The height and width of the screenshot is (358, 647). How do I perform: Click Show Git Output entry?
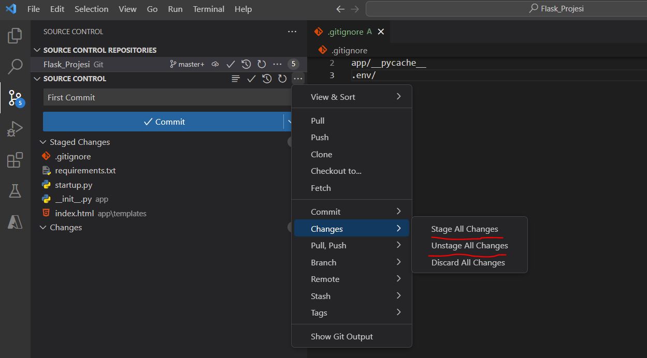[x=341, y=336]
